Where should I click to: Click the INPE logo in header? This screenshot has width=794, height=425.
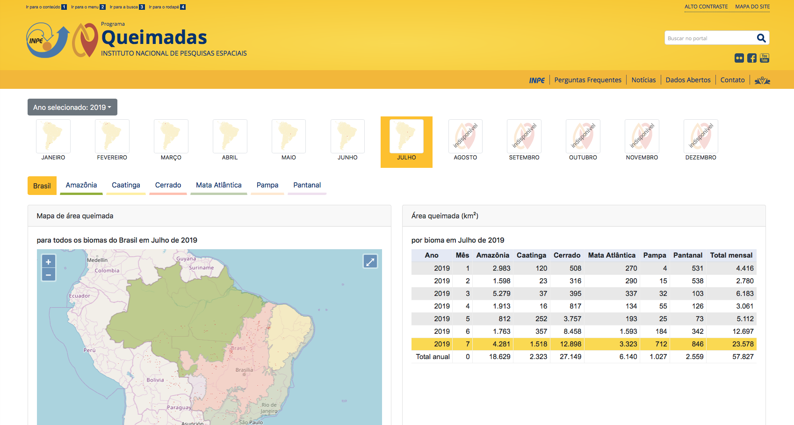(48, 41)
